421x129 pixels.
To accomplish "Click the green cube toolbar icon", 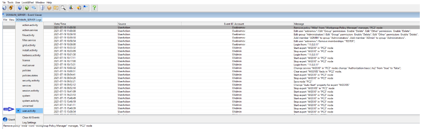I will tap(27, 8).
